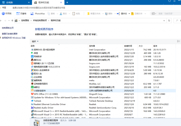Open 查看已安装的更新 link

point(10,34)
